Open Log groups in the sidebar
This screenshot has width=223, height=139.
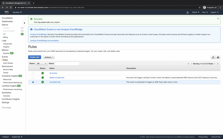click(x=7, y=44)
